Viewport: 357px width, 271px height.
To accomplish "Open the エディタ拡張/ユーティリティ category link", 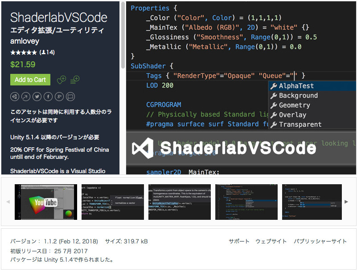I will (57, 30).
